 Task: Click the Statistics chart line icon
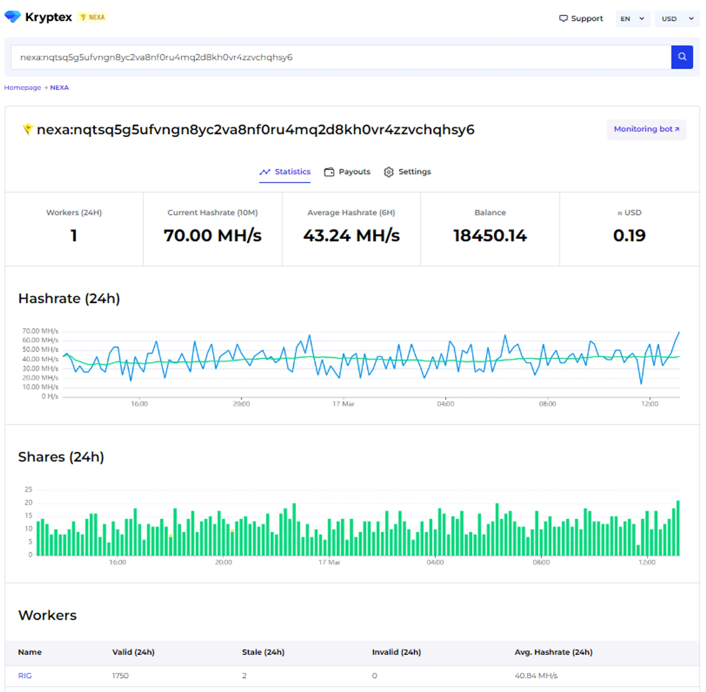click(x=265, y=172)
